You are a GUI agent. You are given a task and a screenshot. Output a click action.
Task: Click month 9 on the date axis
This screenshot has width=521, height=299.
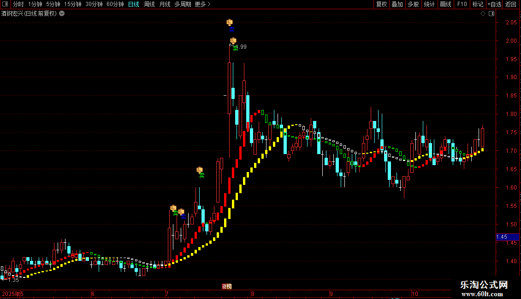click(331, 294)
